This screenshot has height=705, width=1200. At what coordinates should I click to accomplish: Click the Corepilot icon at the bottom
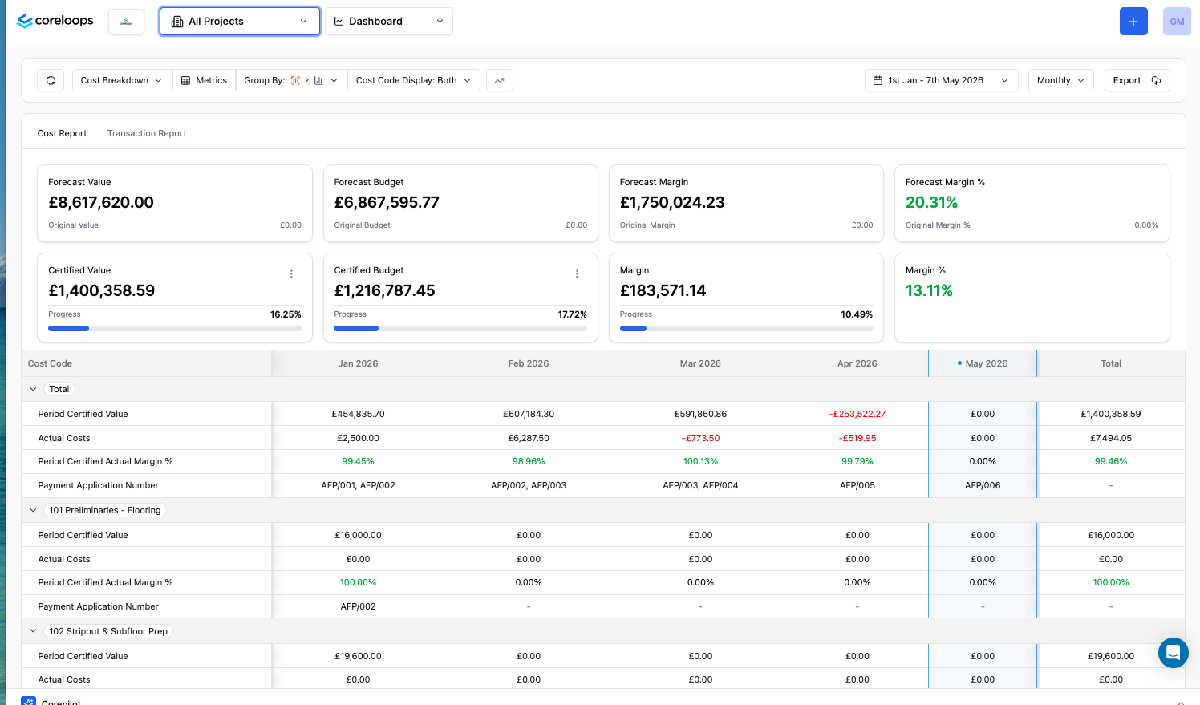coord(29,701)
